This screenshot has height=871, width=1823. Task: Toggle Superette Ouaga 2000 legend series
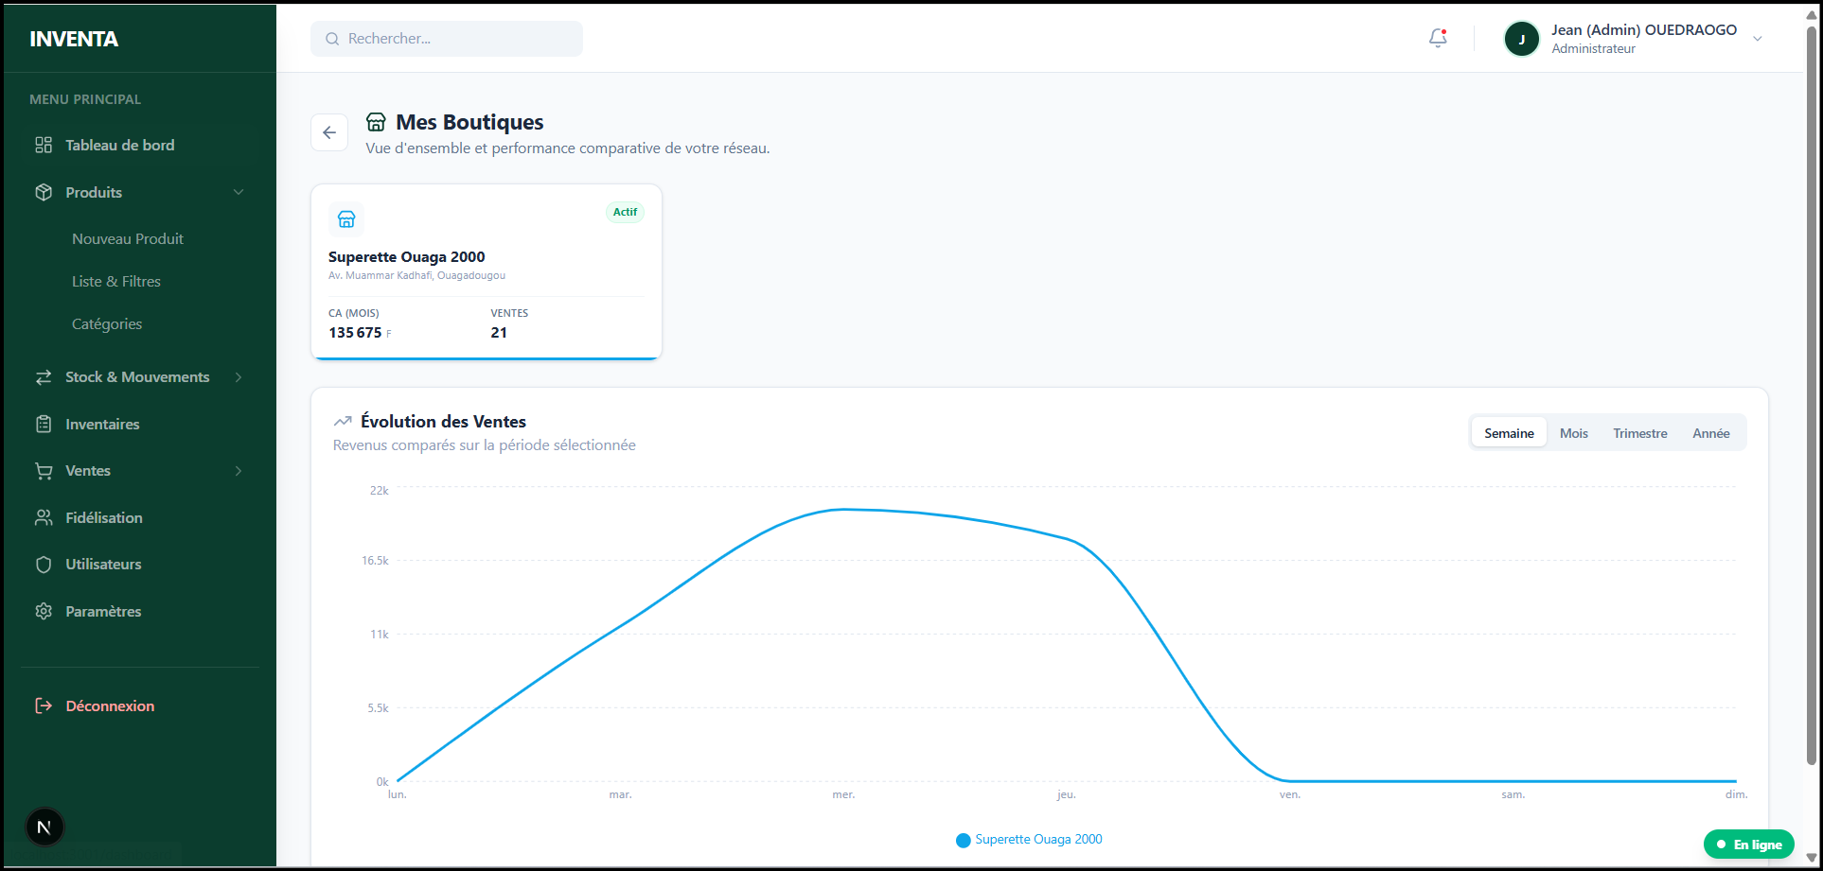point(1029,840)
